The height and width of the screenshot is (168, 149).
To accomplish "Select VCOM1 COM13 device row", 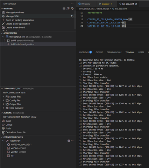I will pos(38,152).
